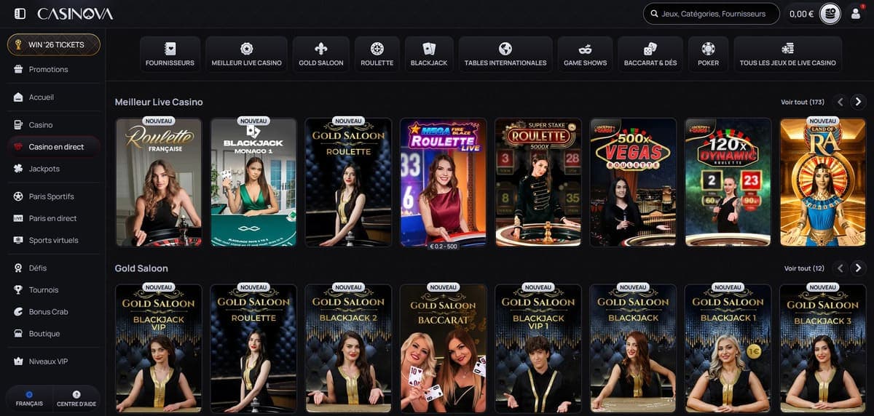Click the Paris en direct live icon
The width and height of the screenshot is (874, 416).
click(x=18, y=218)
